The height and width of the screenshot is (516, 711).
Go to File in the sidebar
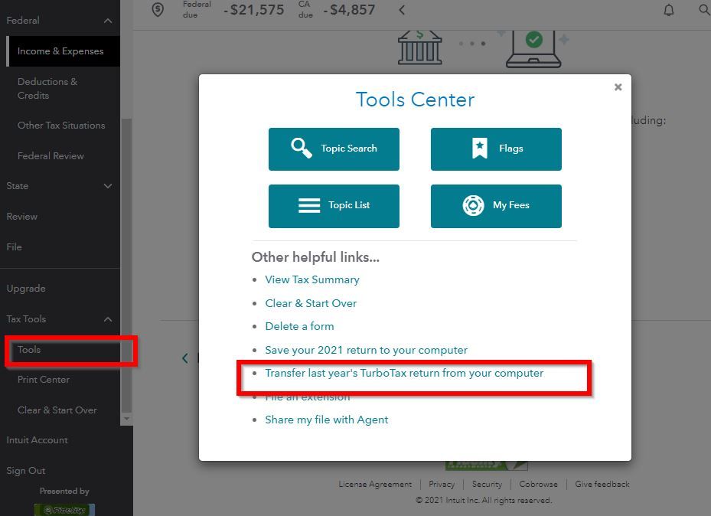pos(14,247)
